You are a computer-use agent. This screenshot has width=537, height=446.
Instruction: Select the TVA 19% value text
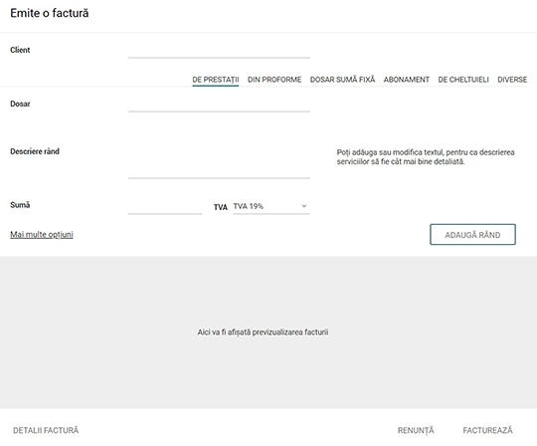[x=249, y=206]
